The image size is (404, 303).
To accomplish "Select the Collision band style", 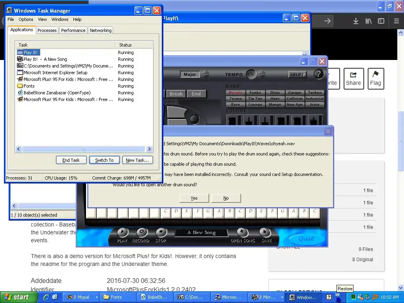I will pos(294,98).
